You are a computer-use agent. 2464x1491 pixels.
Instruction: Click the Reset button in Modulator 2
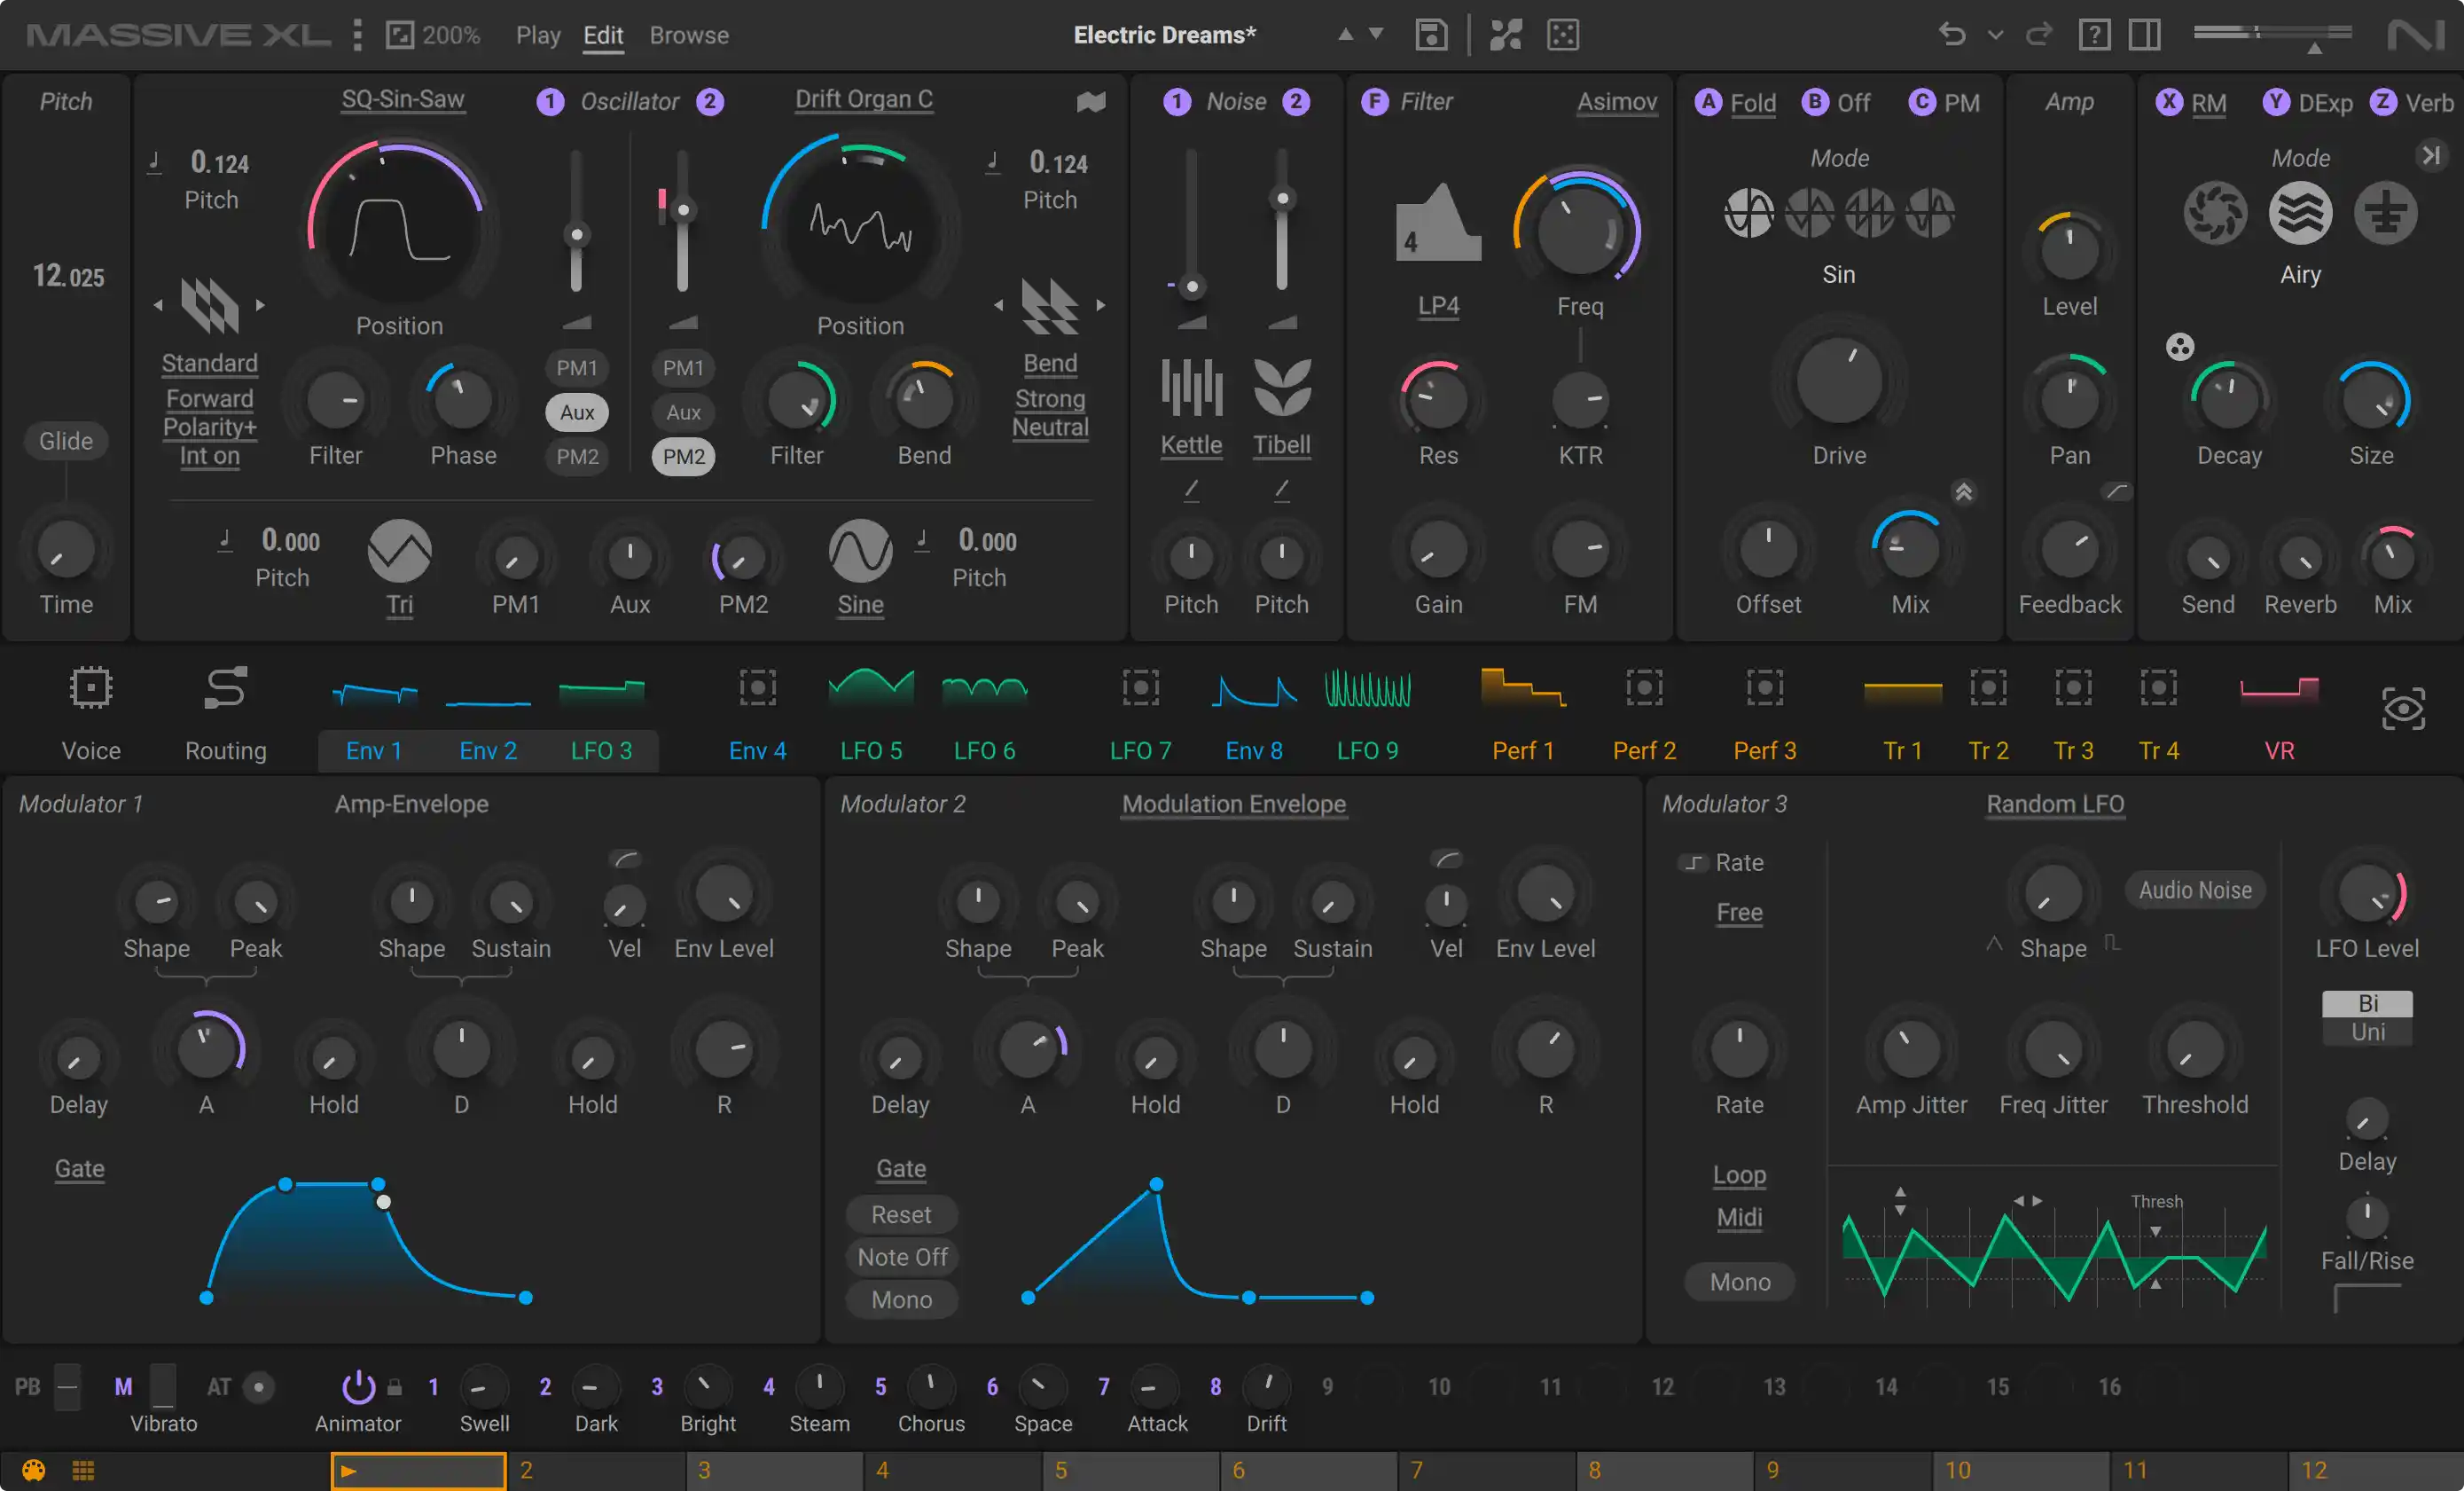point(902,1213)
